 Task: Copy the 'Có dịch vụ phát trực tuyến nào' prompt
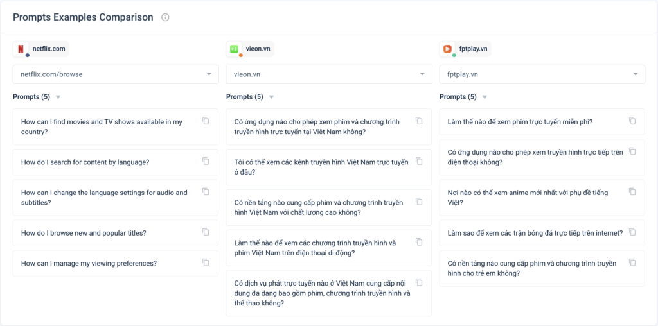point(419,282)
